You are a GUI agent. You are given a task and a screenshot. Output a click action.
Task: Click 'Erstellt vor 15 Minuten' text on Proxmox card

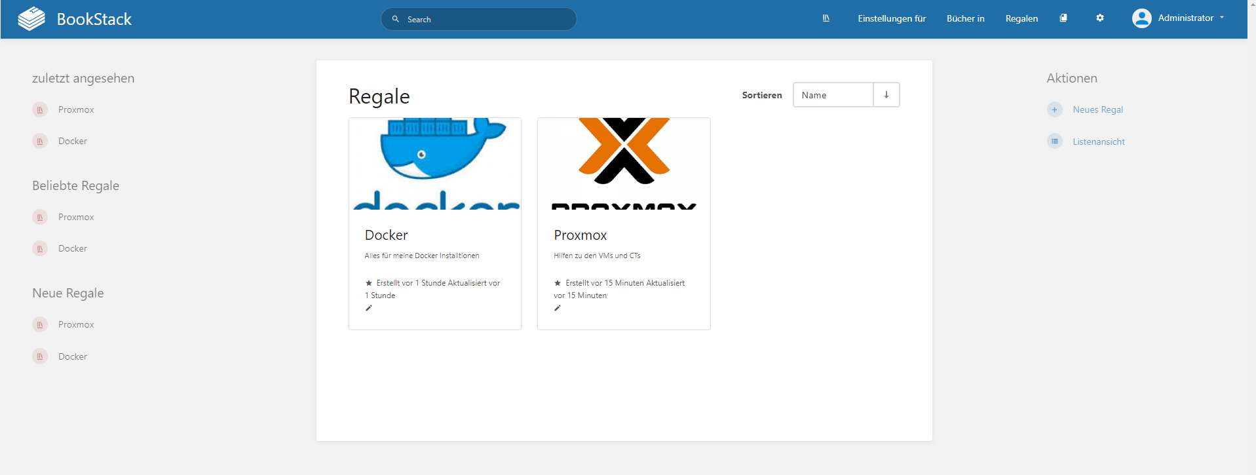point(605,283)
